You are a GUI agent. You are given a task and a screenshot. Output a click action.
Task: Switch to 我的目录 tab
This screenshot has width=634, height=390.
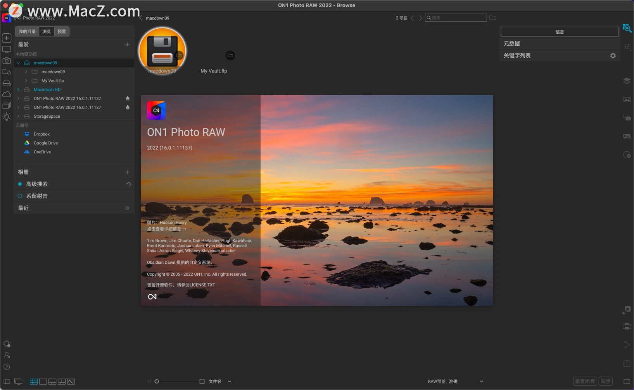click(x=27, y=31)
